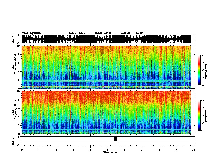Image resolution: width=218 pixels, height=168 pixels.
Task: Click the "-3" value on ch.2 colorbar
Action: (203, 100)
